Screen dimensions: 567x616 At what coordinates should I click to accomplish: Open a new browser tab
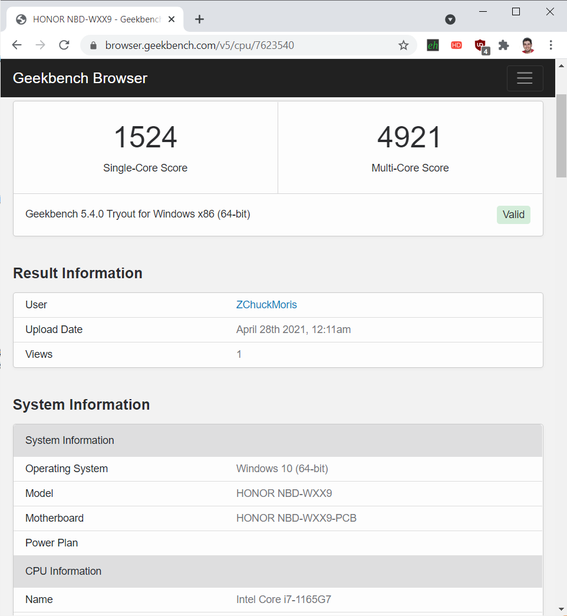[x=200, y=19]
